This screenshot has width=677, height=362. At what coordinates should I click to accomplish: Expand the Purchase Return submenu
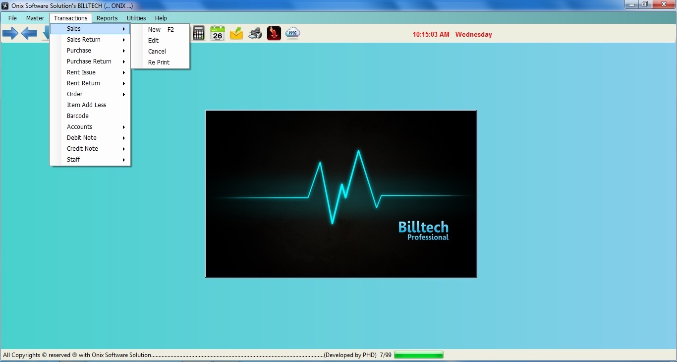(90, 61)
